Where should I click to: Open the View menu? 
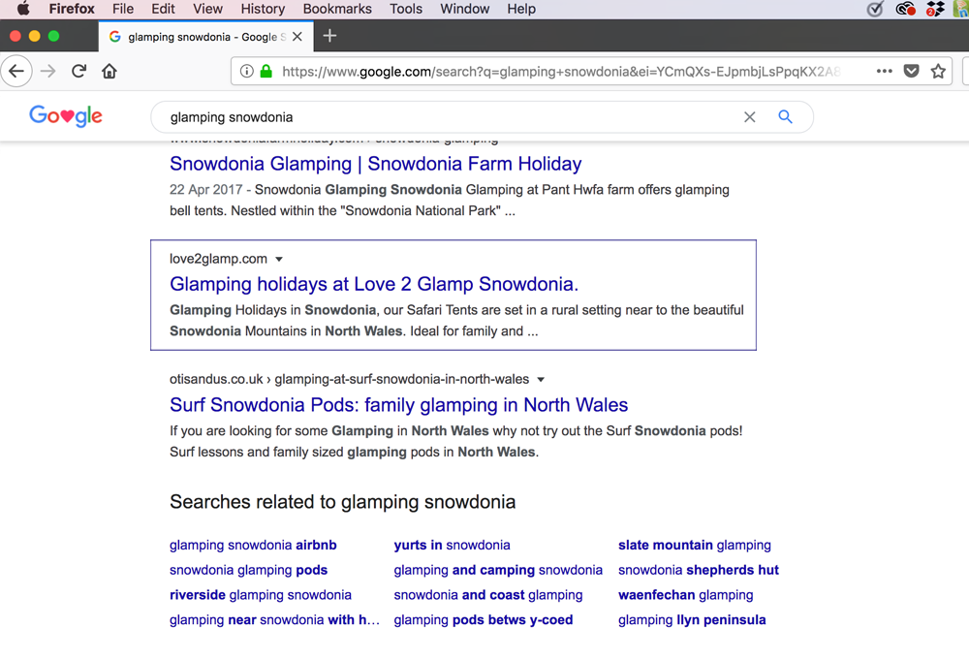tap(207, 9)
